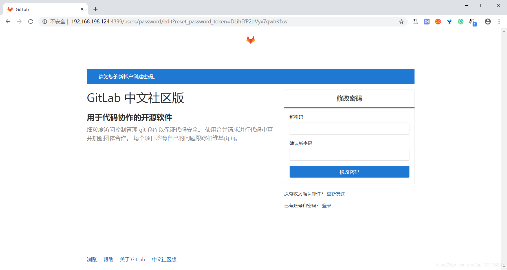The image size is (507, 270).
Task: Open the paragraph-mark extension icon
Action: [x=415, y=21]
